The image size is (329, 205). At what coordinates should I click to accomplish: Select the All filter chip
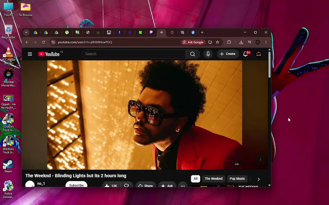[196, 179]
